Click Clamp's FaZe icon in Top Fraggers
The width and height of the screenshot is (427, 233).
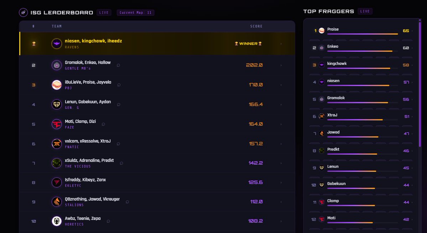pos(322,202)
